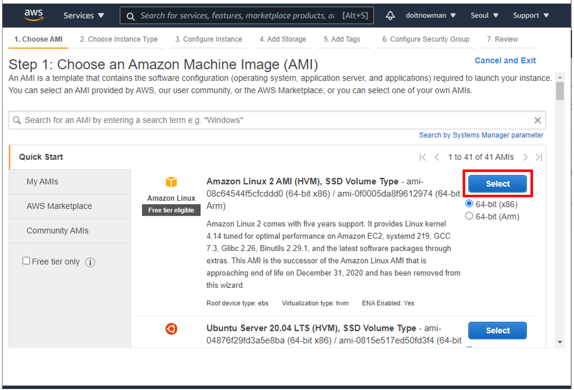574x390 pixels.
Task: Click the page scrollbar down arrow
Action: coord(560,342)
